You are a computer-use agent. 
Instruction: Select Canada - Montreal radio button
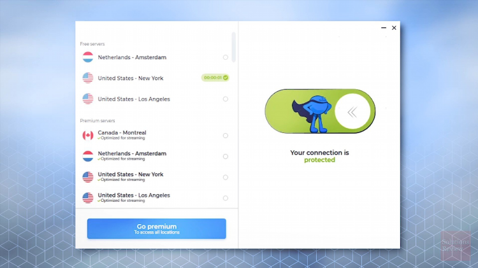[225, 136]
